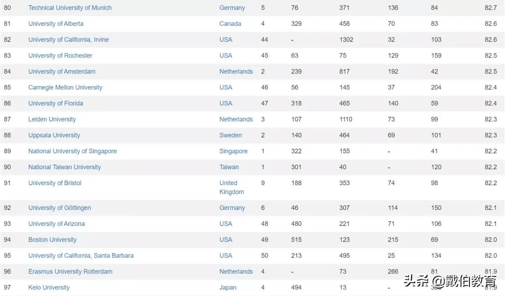Open the Technical University of Munich link

70,8
